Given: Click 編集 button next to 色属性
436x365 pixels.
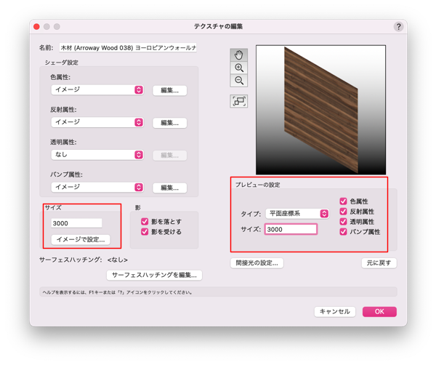Looking at the screenshot, I should (x=169, y=90).
